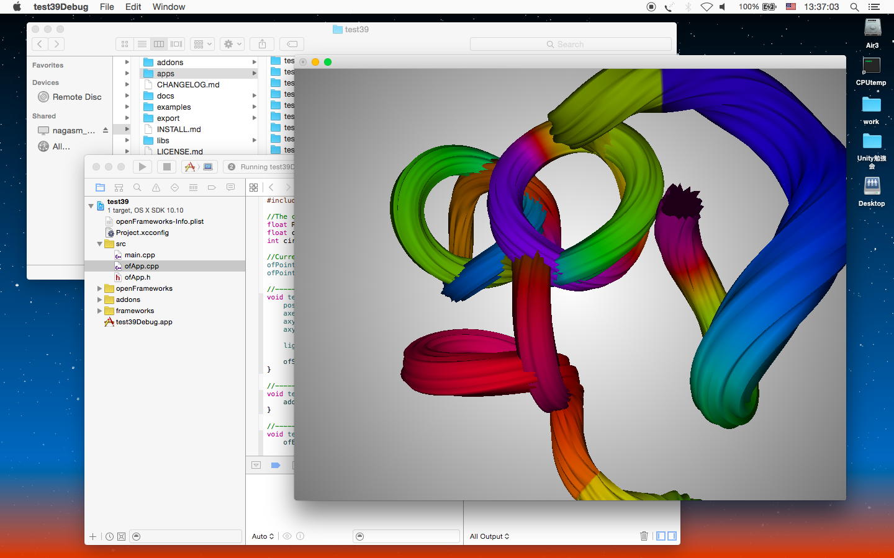Collapse the src folder in project navigator
This screenshot has height=558, width=894.
point(99,244)
